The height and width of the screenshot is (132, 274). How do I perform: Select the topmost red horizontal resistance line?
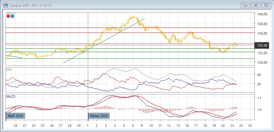[x=184, y=28]
